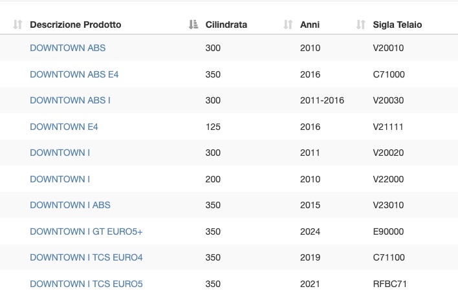
Task: Open the DOWNTOWN I TCS EURO4 link
Action: pyautogui.click(x=86, y=257)
